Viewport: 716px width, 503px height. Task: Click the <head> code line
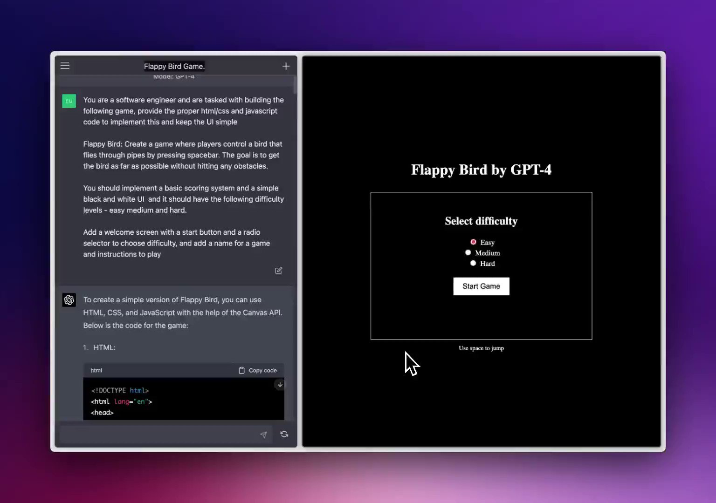(x=102, y=413)
